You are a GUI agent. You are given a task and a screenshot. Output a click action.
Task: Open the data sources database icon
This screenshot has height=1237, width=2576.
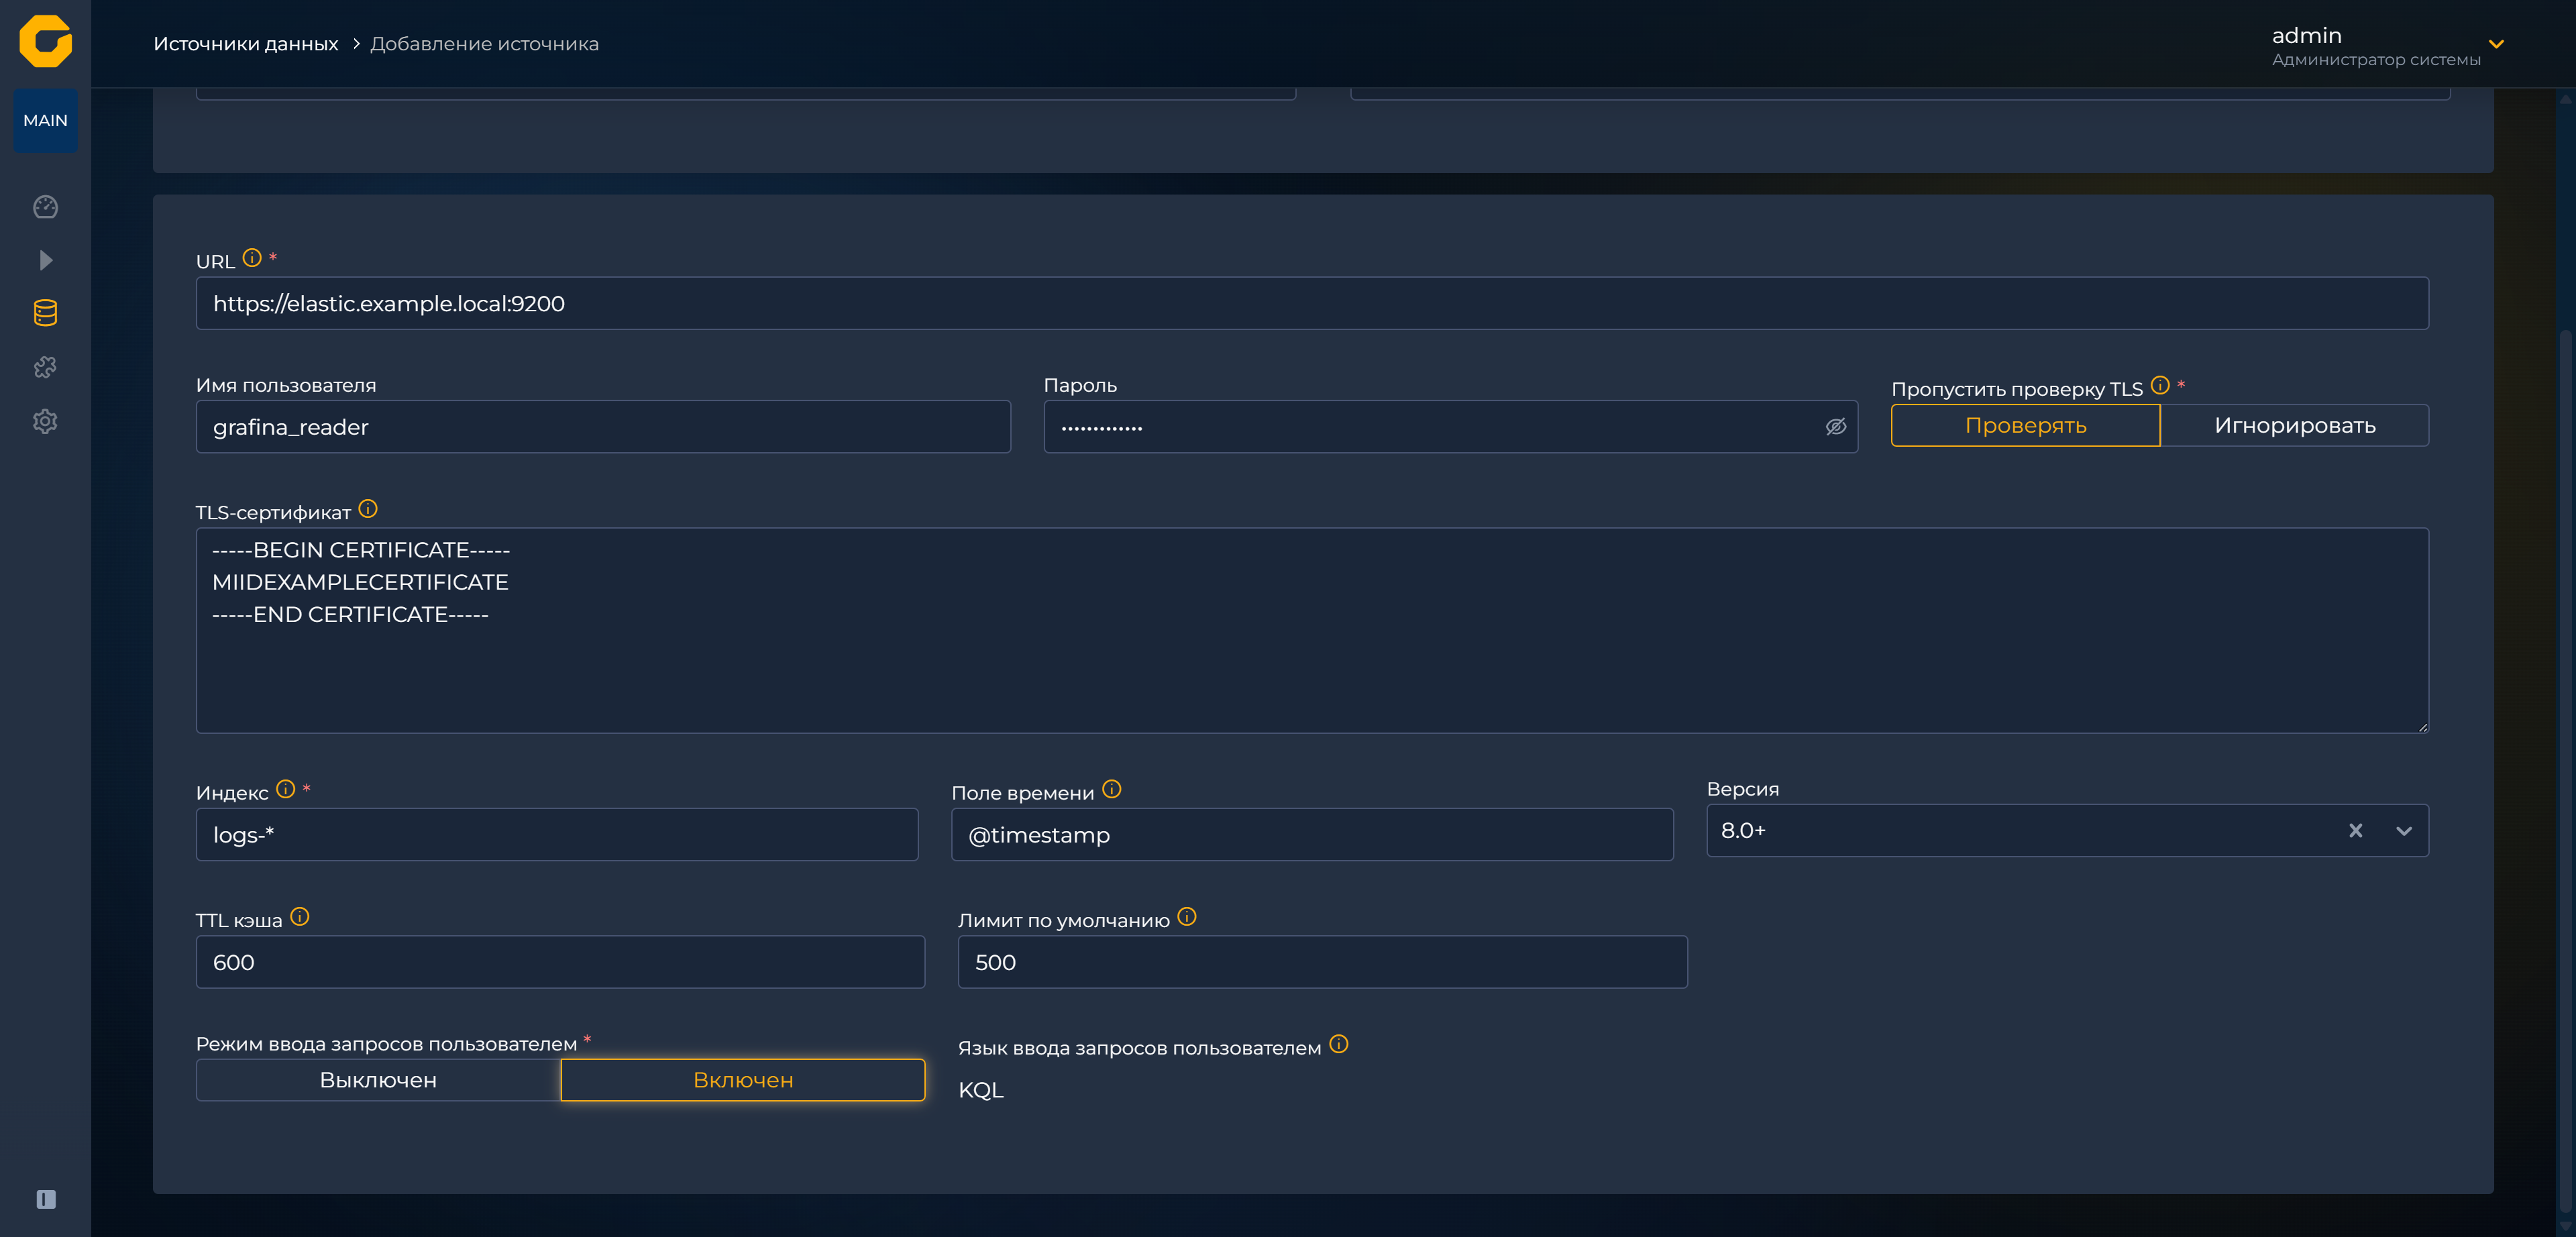[45, 313]
